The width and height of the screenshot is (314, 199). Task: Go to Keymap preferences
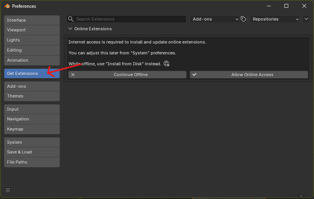[32, 129]
